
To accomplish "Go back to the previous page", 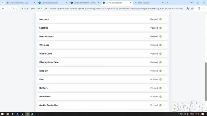I will point(3,9).
